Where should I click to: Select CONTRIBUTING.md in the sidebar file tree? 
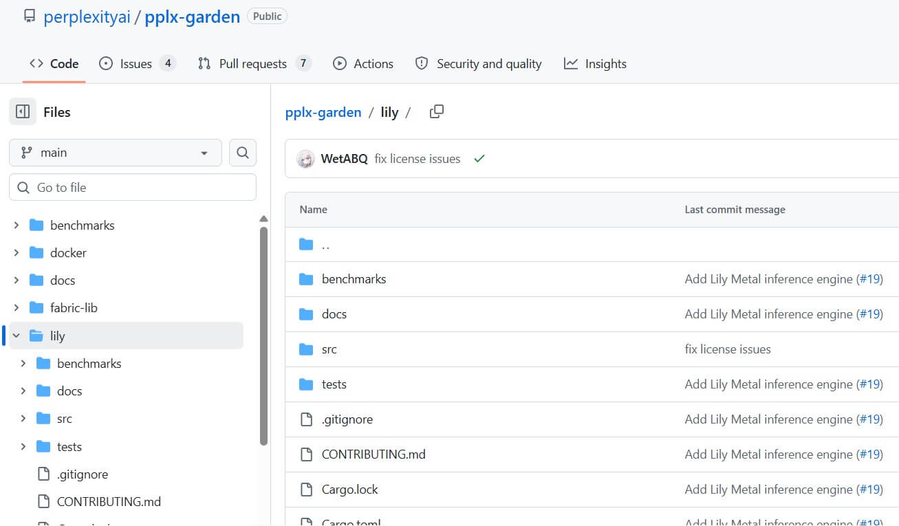[109, 502]
